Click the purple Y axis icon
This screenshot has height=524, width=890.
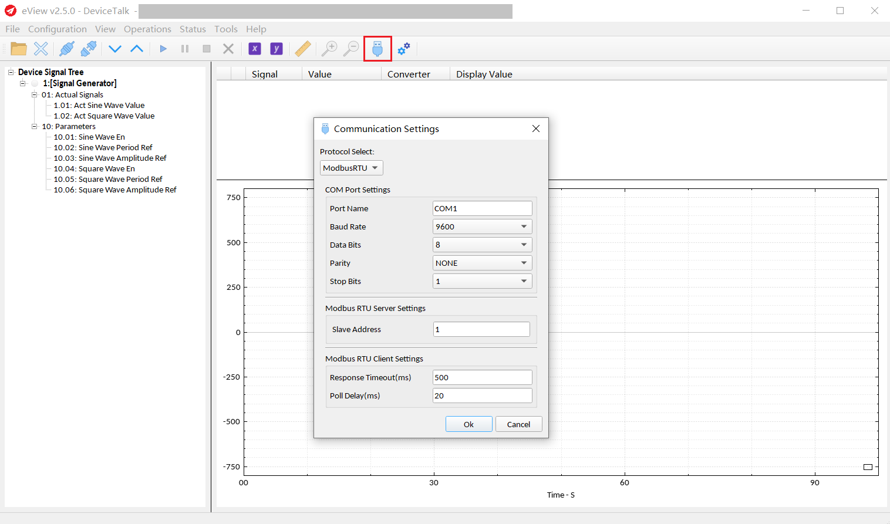pos(277,49)
